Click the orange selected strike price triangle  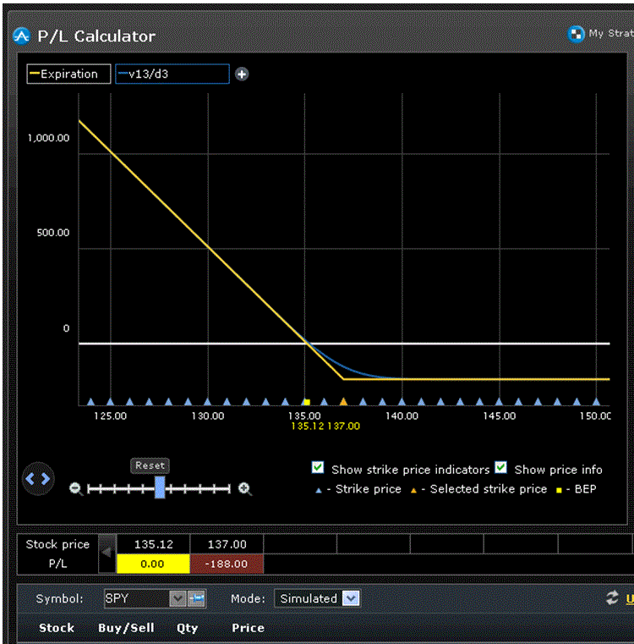(x=343, y=402)
